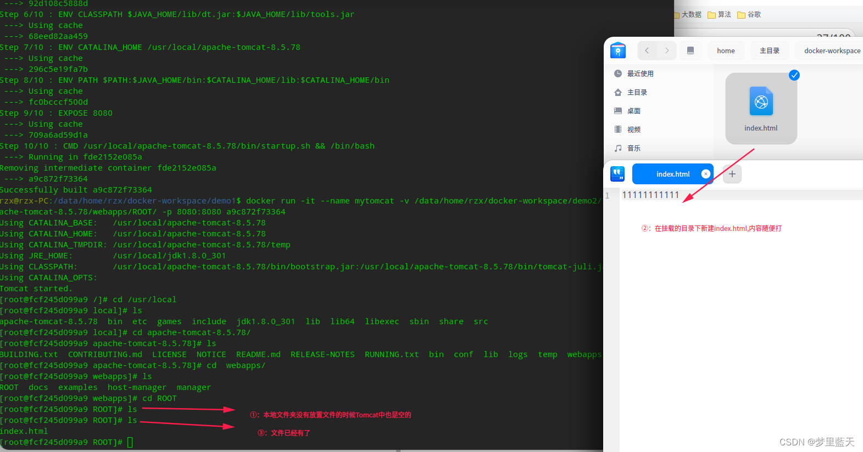Open 音乐 in the sidebar
The height and width of the screenshot is (452, 863).
(634, 148)
